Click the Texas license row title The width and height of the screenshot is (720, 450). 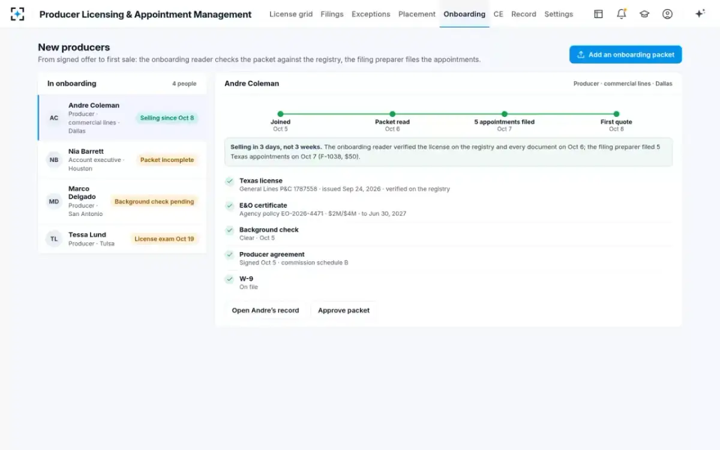(260, 181)
